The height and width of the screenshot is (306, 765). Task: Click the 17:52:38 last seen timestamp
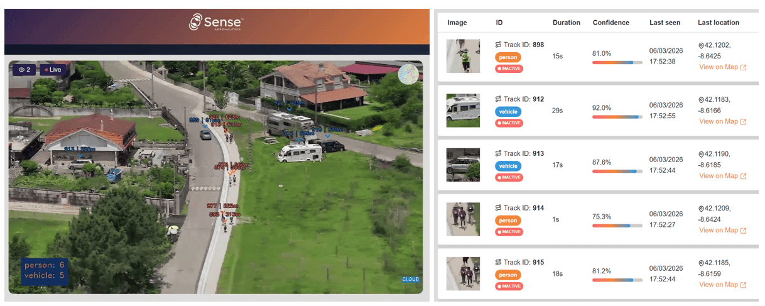coord(663,62)
